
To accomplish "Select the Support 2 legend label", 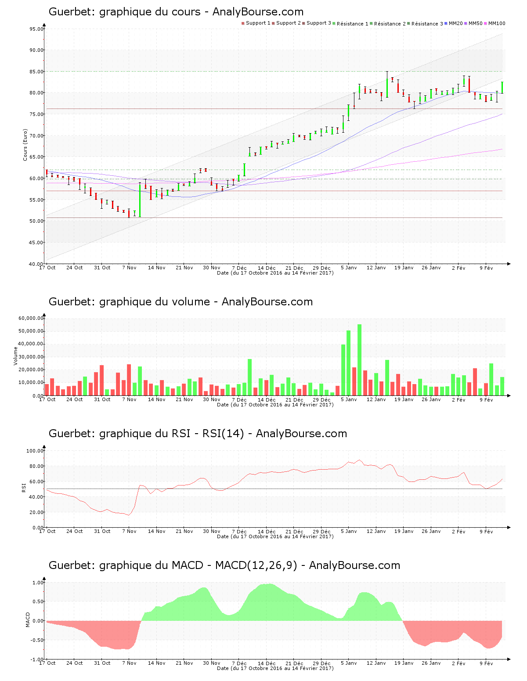I will pos(289,23).
